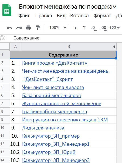The image size is (122, 163).
Task: Open link Калькулятор_ЗП_Менеджер1
Action: [x=56, y=144]
